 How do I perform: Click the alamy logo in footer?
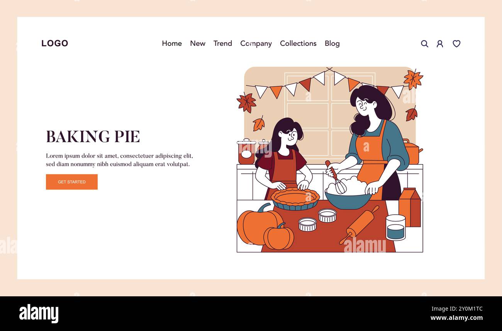point(39,314)
